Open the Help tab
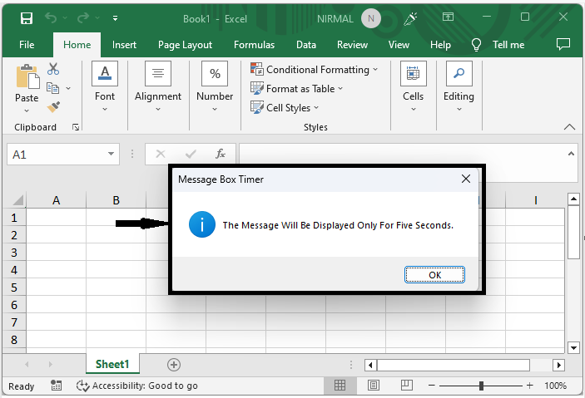The width and height of the screenshot is (585, 398). (x=440, y=45)
